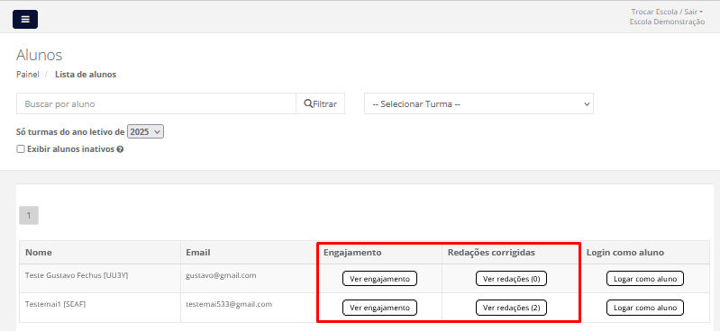720x331 pixels.
Task: Click name Testemai1 [SEAF]
Action: tap(56, 304)
